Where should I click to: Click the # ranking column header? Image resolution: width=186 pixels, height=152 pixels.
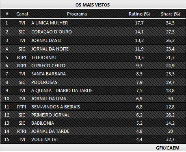point(7,14)
